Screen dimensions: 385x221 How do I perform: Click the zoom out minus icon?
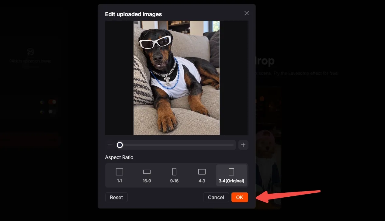(x=110, y=145)
